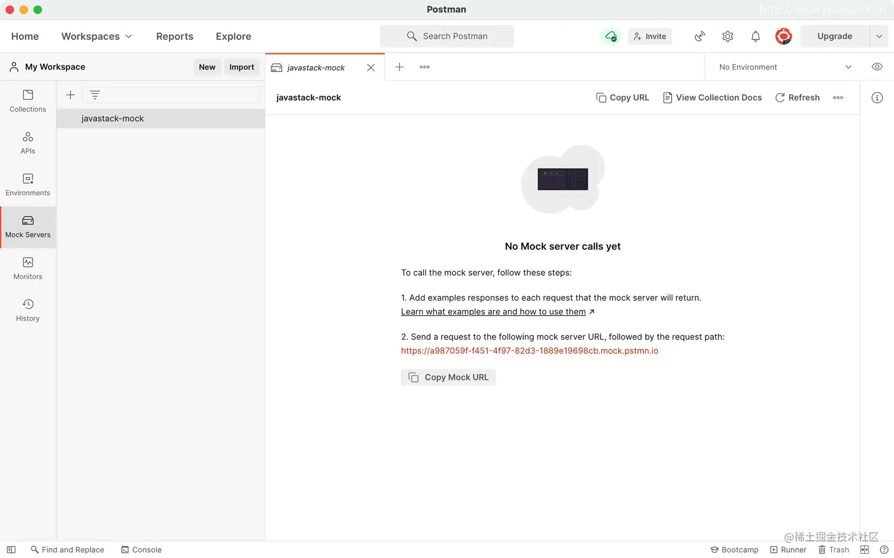Open Bootcamp
The image size is (894, 558).
[x=734, y=549]
